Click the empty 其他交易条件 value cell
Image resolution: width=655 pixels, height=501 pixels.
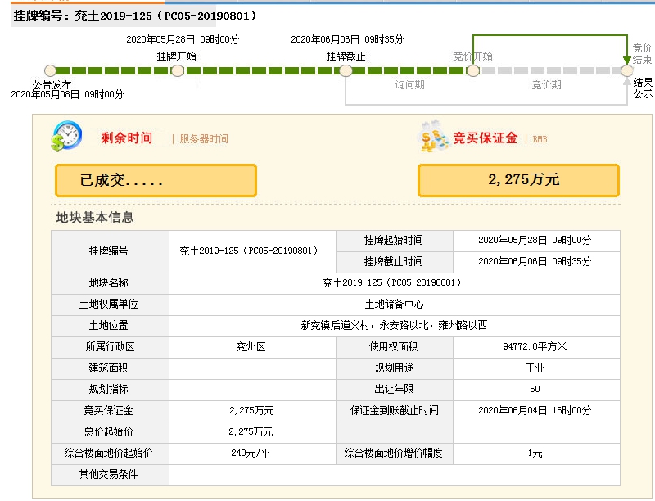click(394, 475)
